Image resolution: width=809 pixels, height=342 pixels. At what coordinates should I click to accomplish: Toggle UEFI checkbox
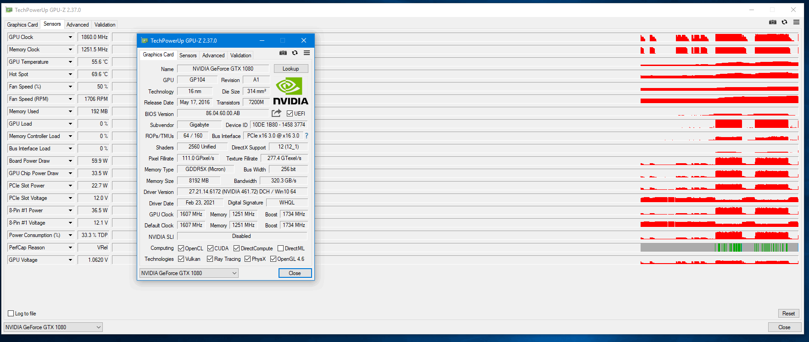pos(290,114)
